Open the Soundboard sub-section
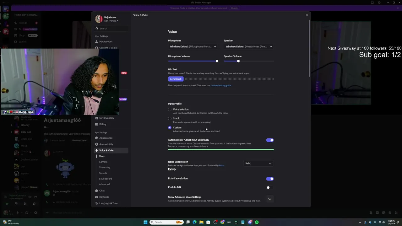Viewport: 402px width, 226px height. click(x=106, y=179)
